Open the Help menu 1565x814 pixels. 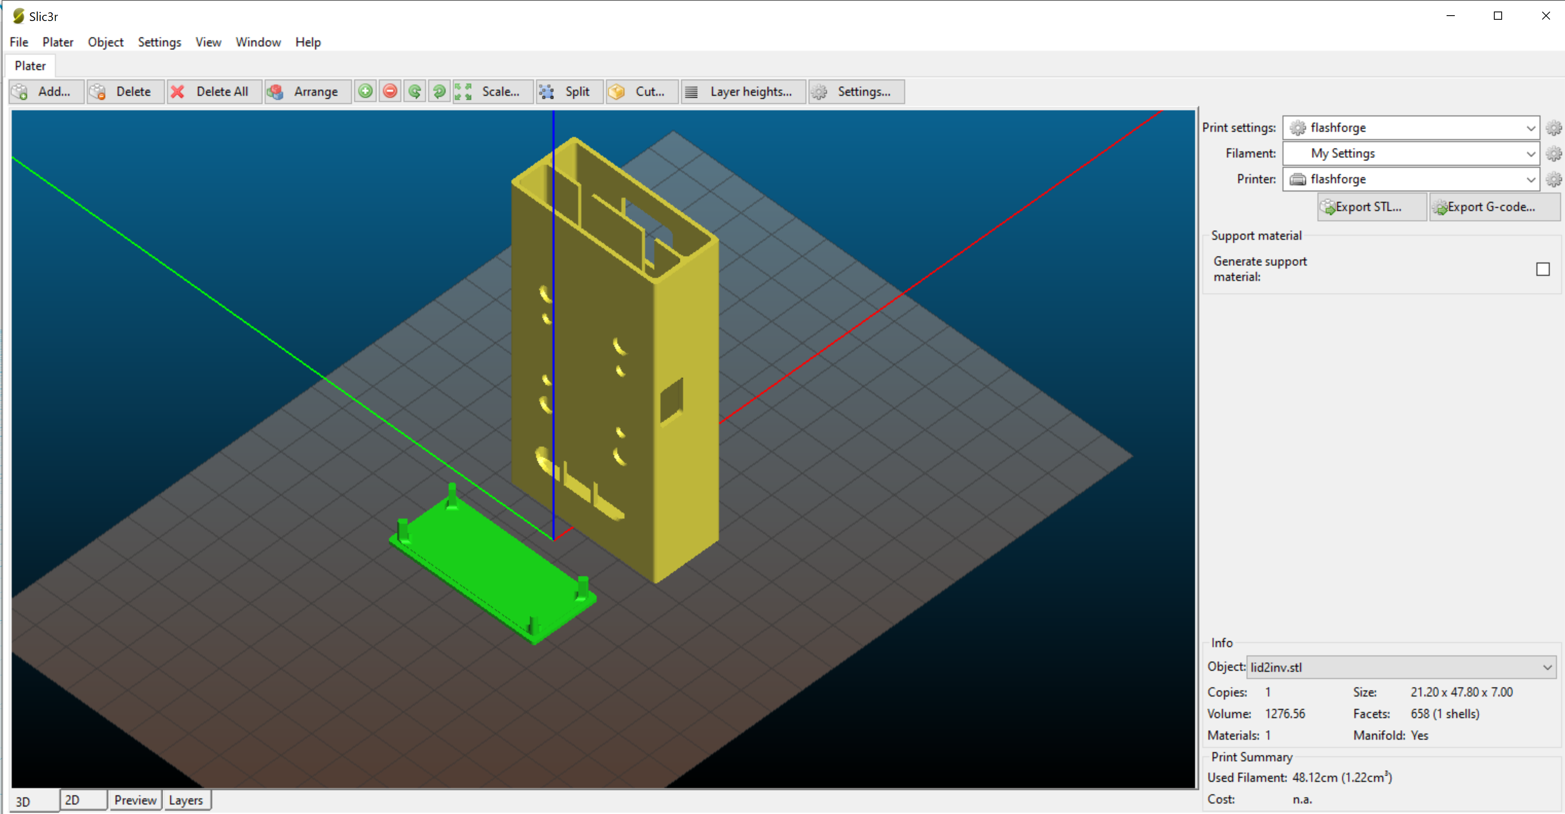pyautogui.click(x=308, y=42)
